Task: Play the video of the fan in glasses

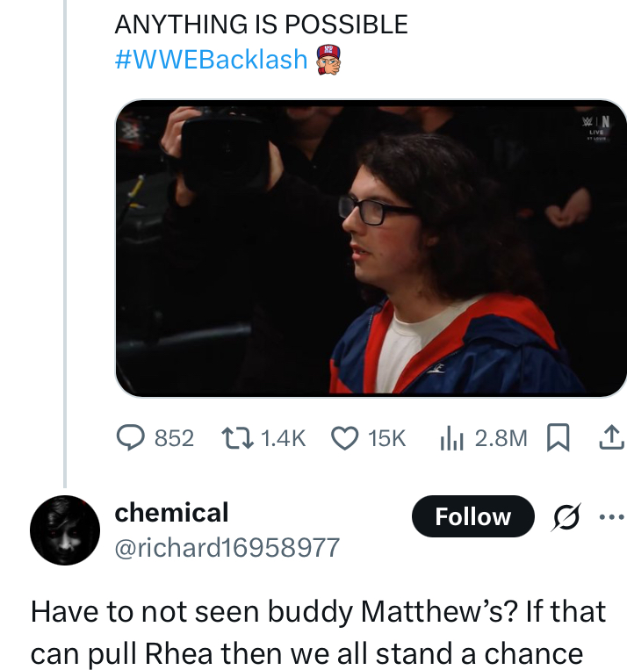Action: pos(371,248)
